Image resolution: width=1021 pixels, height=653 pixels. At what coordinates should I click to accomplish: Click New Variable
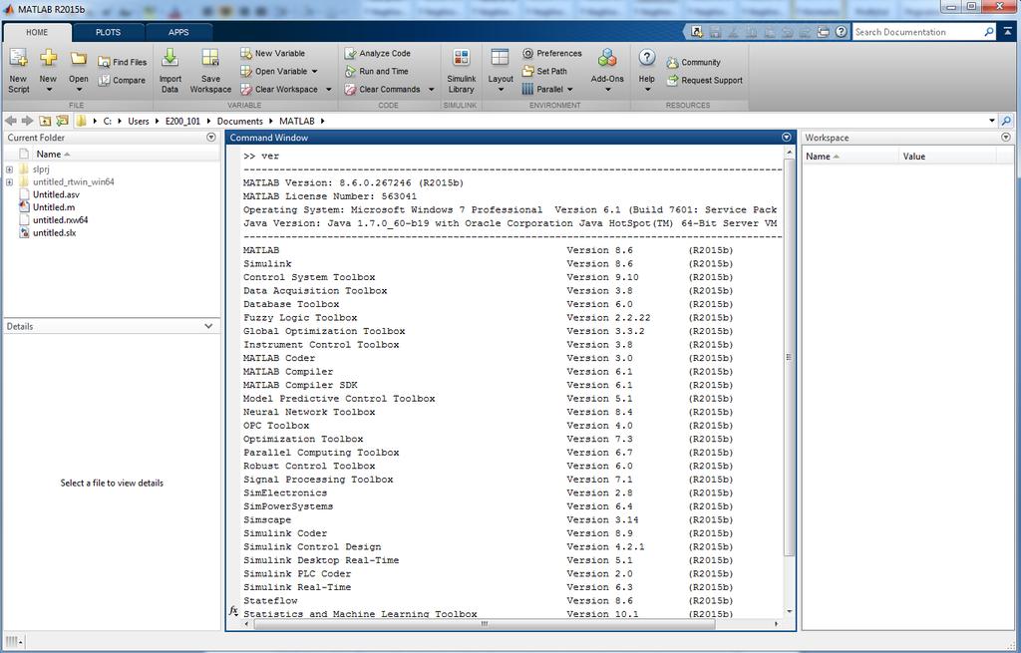click(273, 54)
